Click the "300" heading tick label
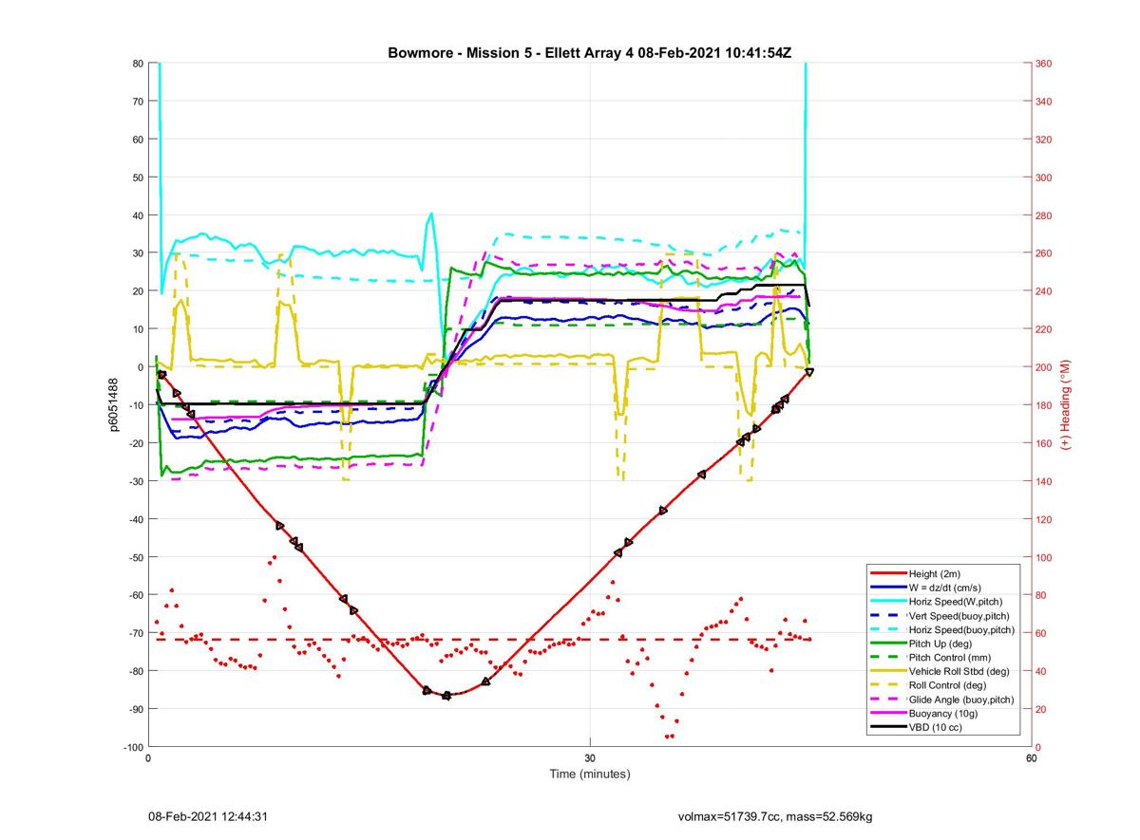The width and height of the screenshot is (1140, 840). (x=1045, y=177)
